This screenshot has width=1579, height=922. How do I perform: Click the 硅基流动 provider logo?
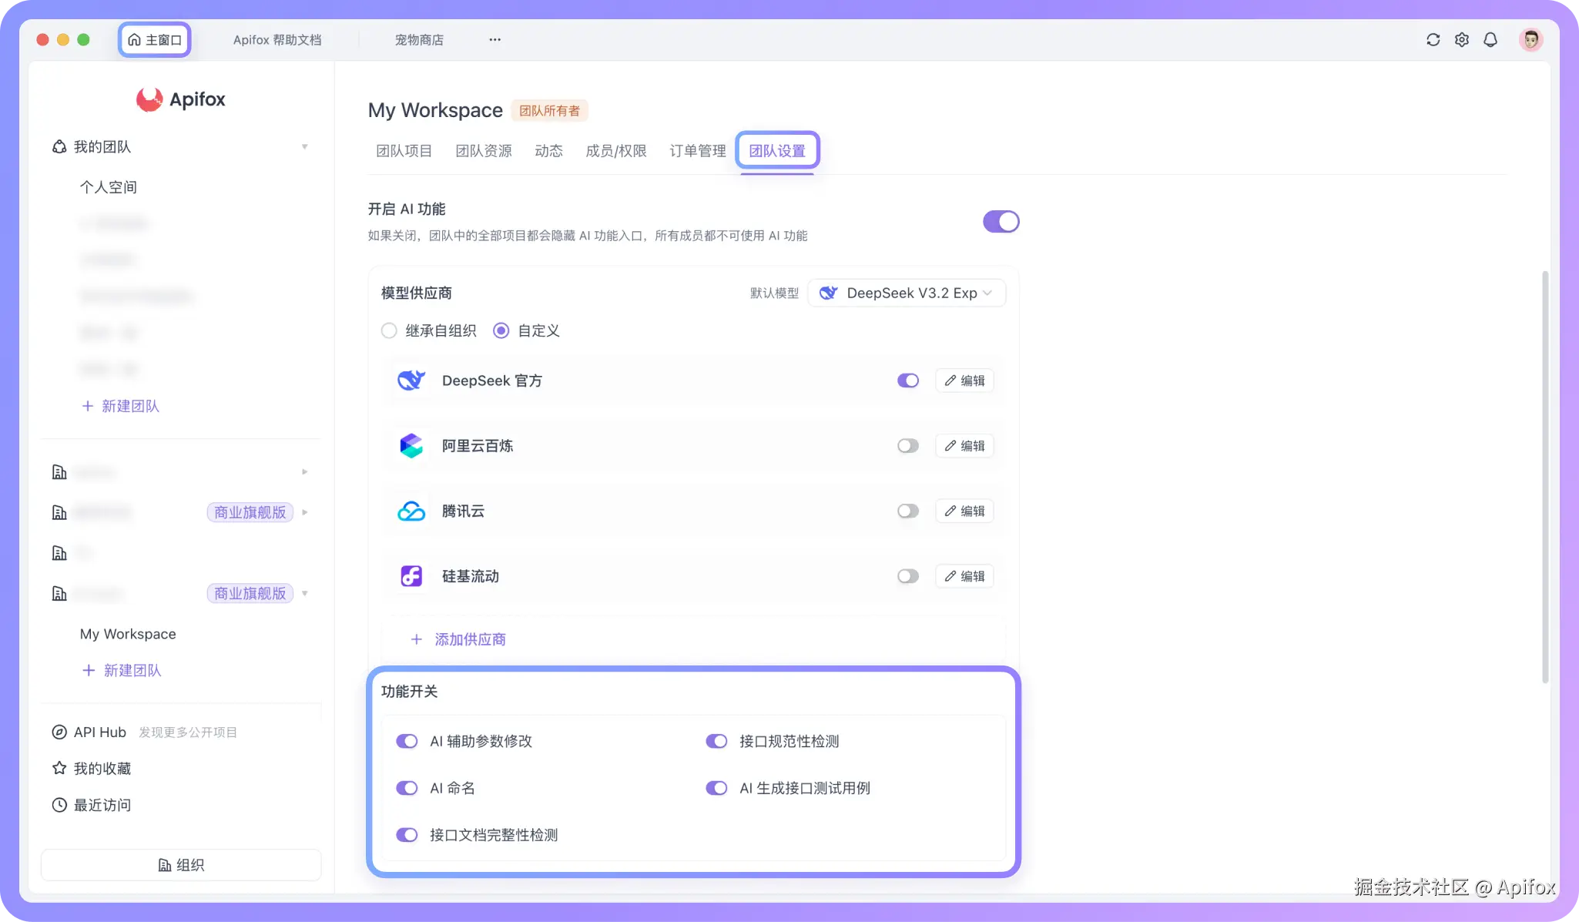click(x=411, y=576)
